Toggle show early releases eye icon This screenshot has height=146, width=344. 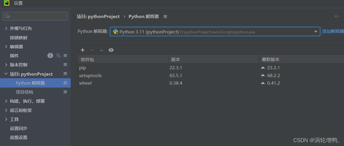111,50
